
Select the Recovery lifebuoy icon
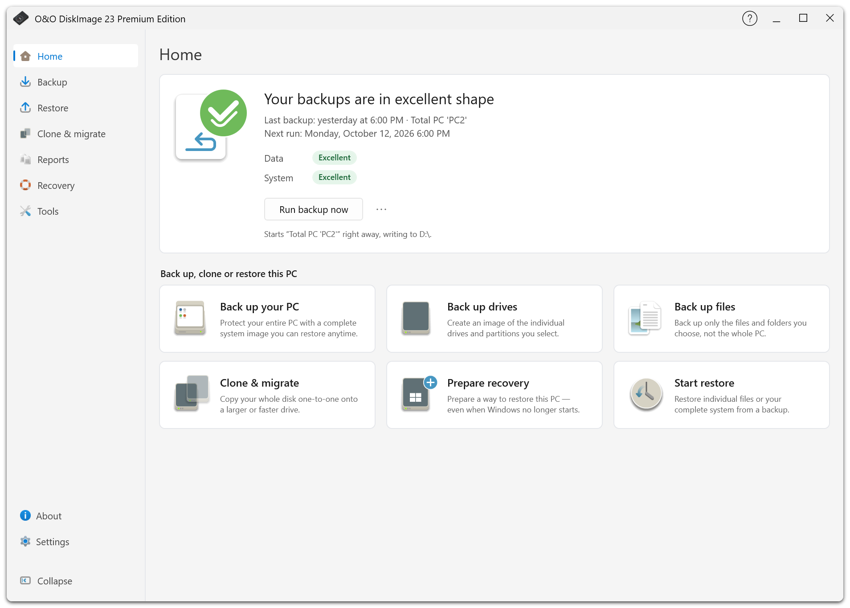pyautogui.click(x=25, y=185)
